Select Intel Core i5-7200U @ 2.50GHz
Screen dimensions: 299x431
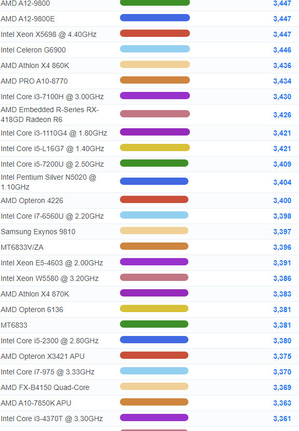pos(52,164)
